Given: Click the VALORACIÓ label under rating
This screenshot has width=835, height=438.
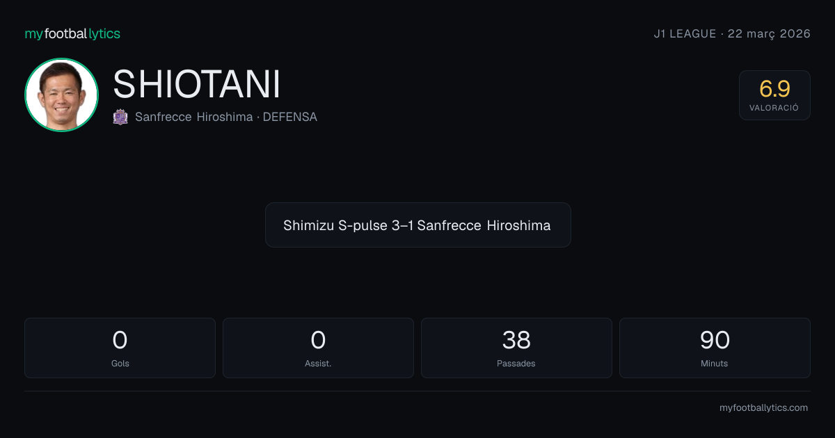Looking at the screenshot, I should click(774, 108).
